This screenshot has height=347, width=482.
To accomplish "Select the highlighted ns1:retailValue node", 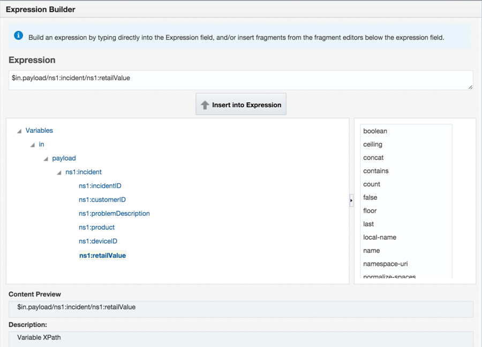I will pyautogui.click(x=102, y=255).
